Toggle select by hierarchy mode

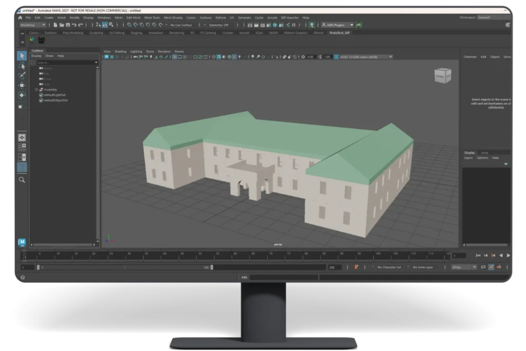click(98, 25)
